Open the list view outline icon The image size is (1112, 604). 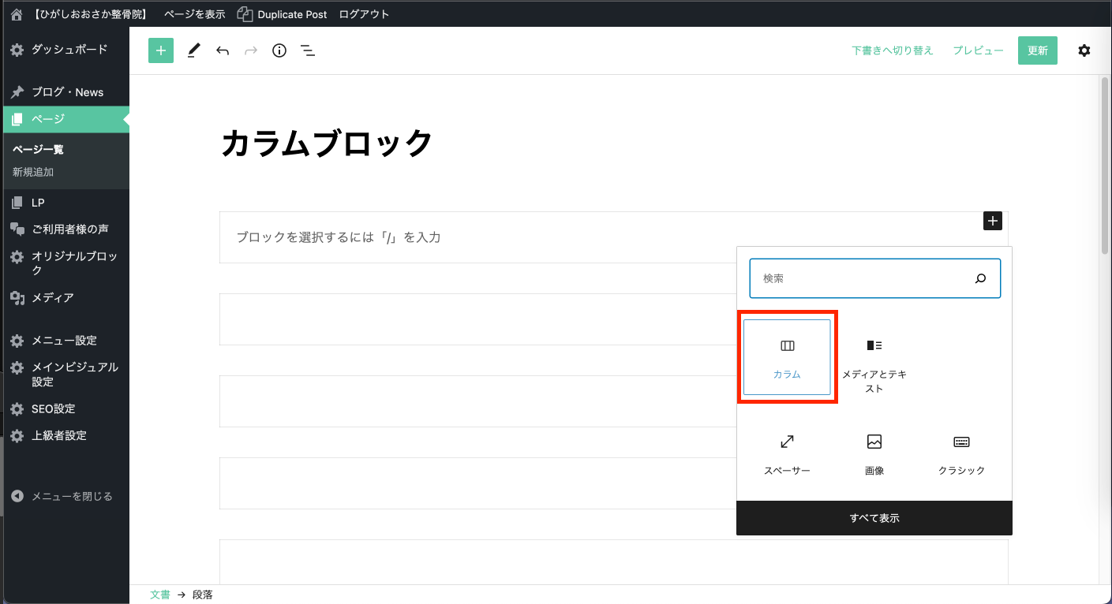308,50
